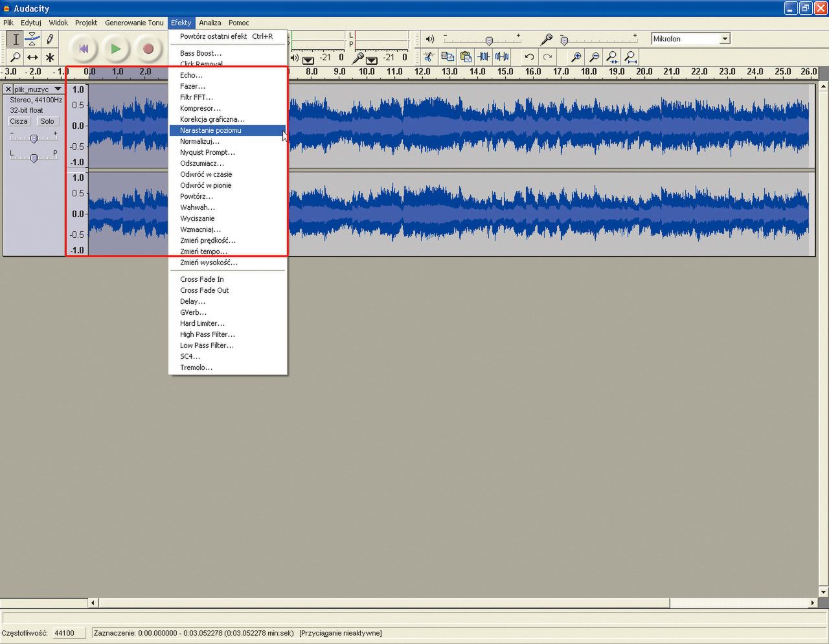Choose the Kompresor effect
829x644 pixels.
pos(227,108)
